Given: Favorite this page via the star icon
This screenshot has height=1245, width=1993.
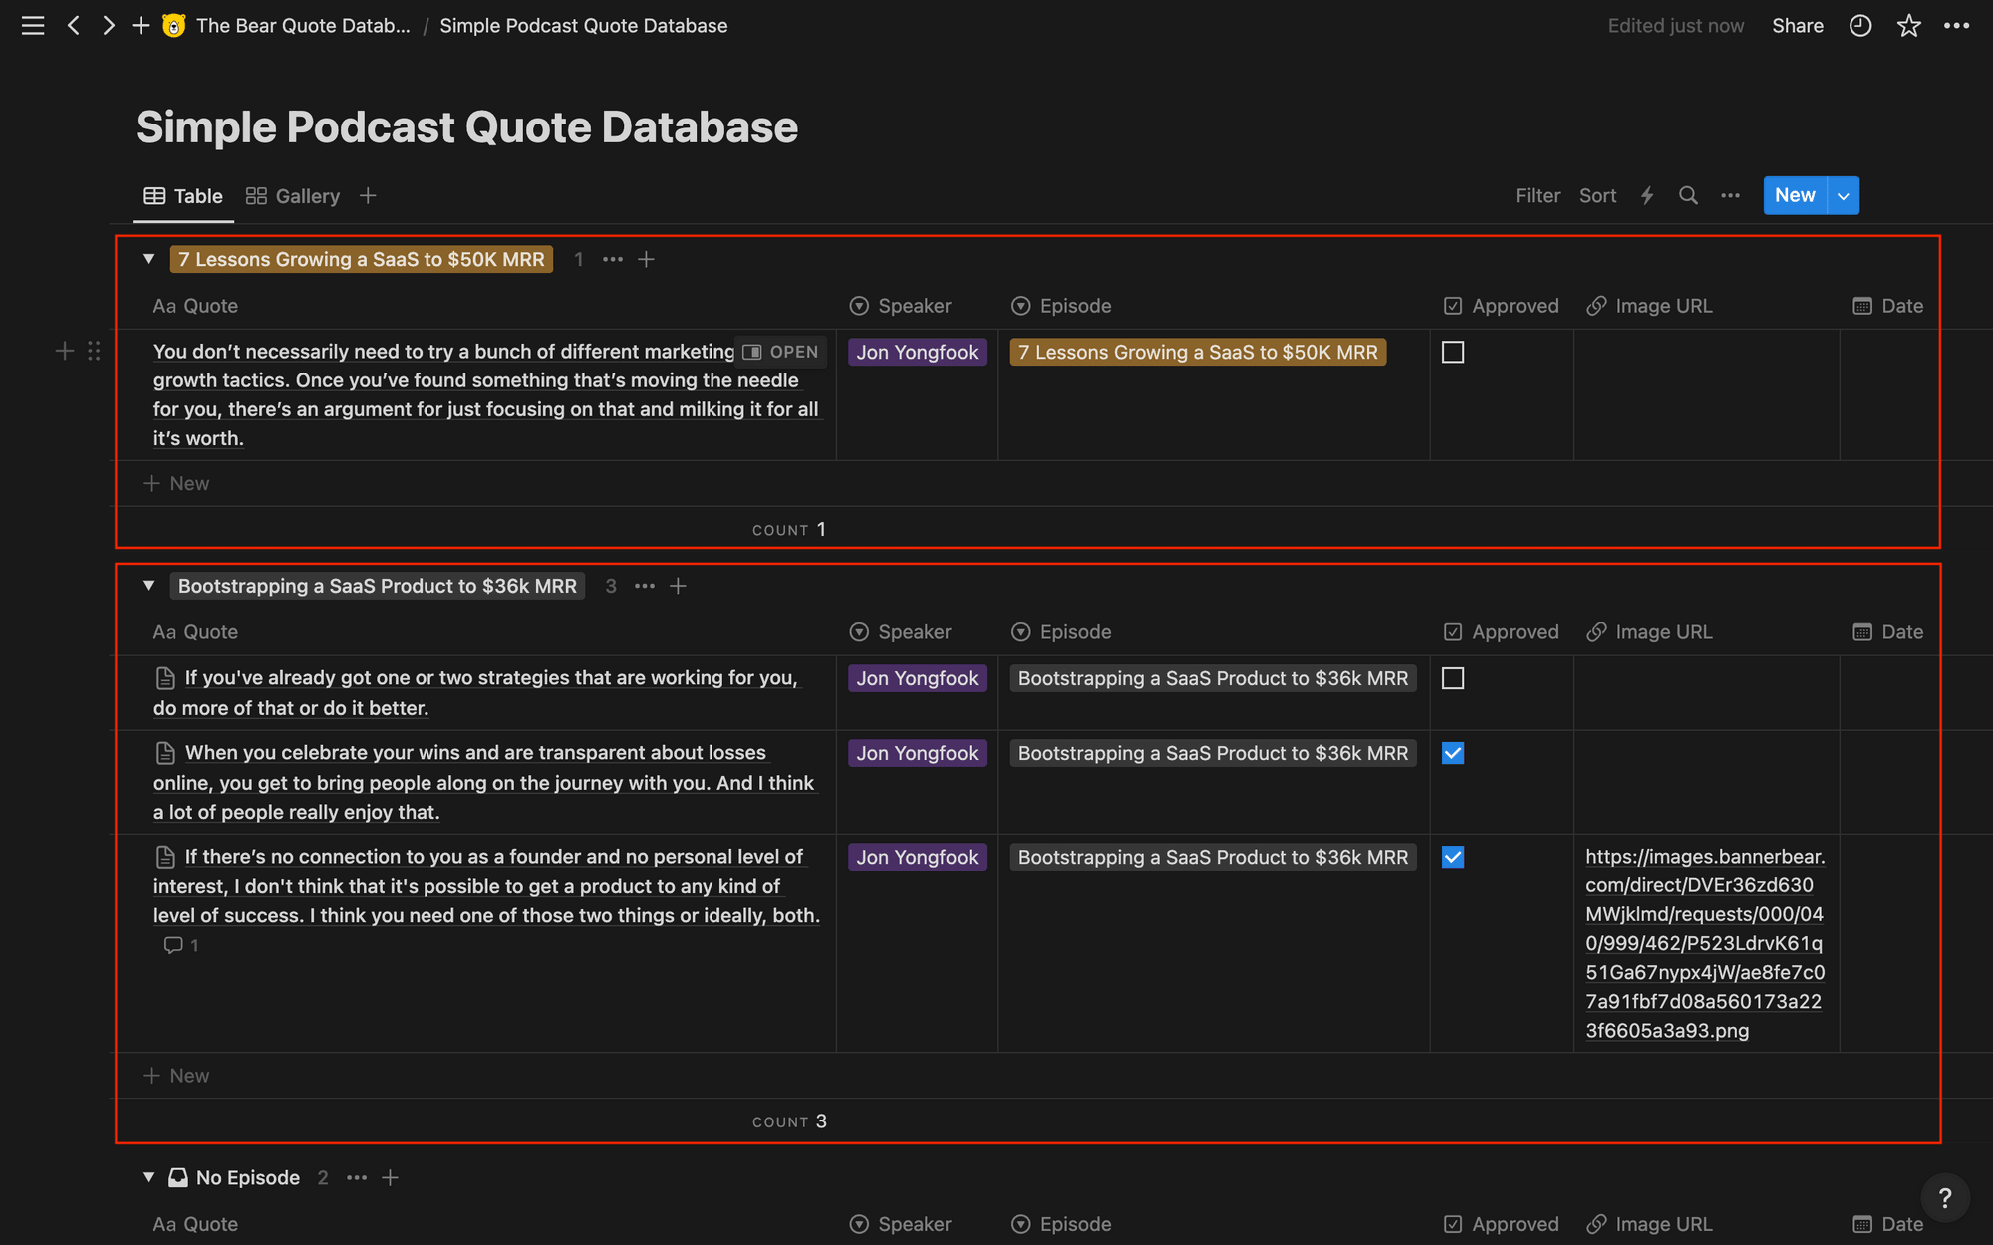Looking at the screenshot, I should pyautogui.click(x=1908, y=25).
